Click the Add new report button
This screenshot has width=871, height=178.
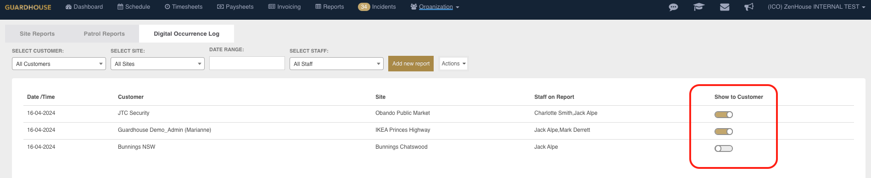pos(411,64)
